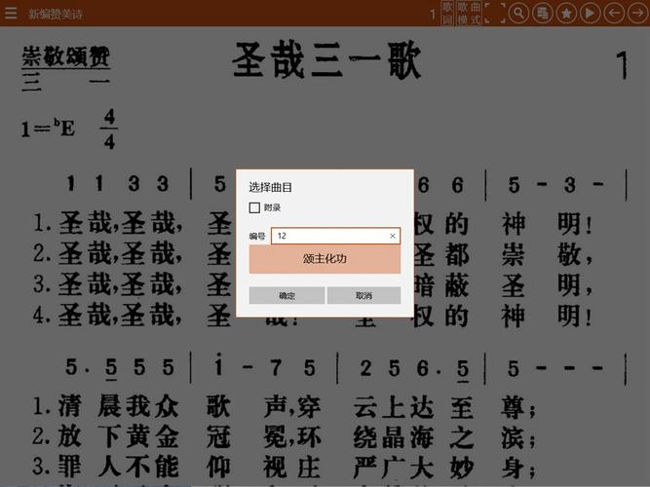Confirm with the 确定 button
Viewport: 650px width, 487px height.
click(x=287, y=295)
